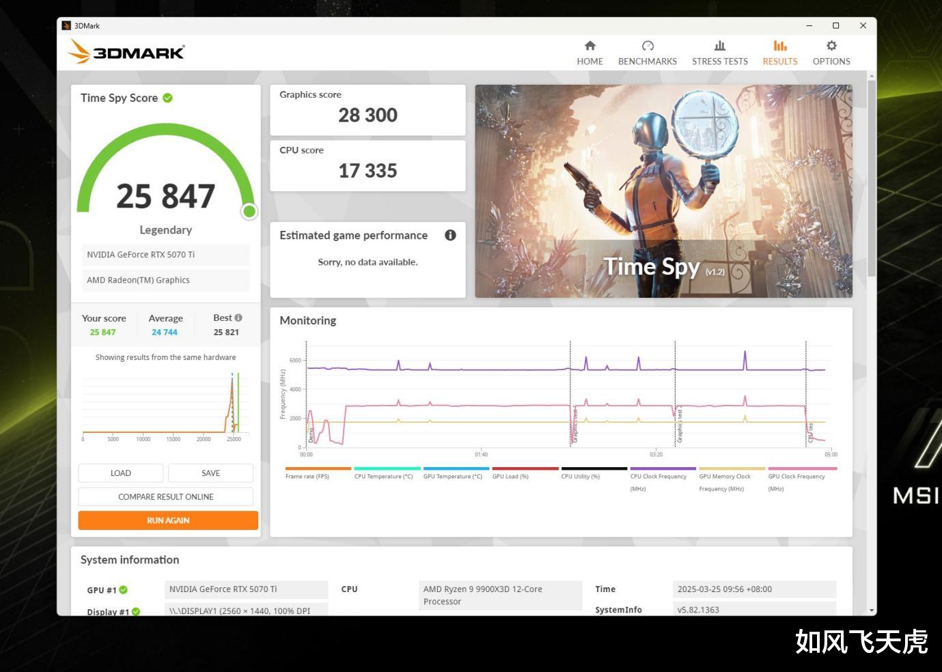Click the SAVE button
The height and width of the screenshot is (672, 942).
coord(211,473)
